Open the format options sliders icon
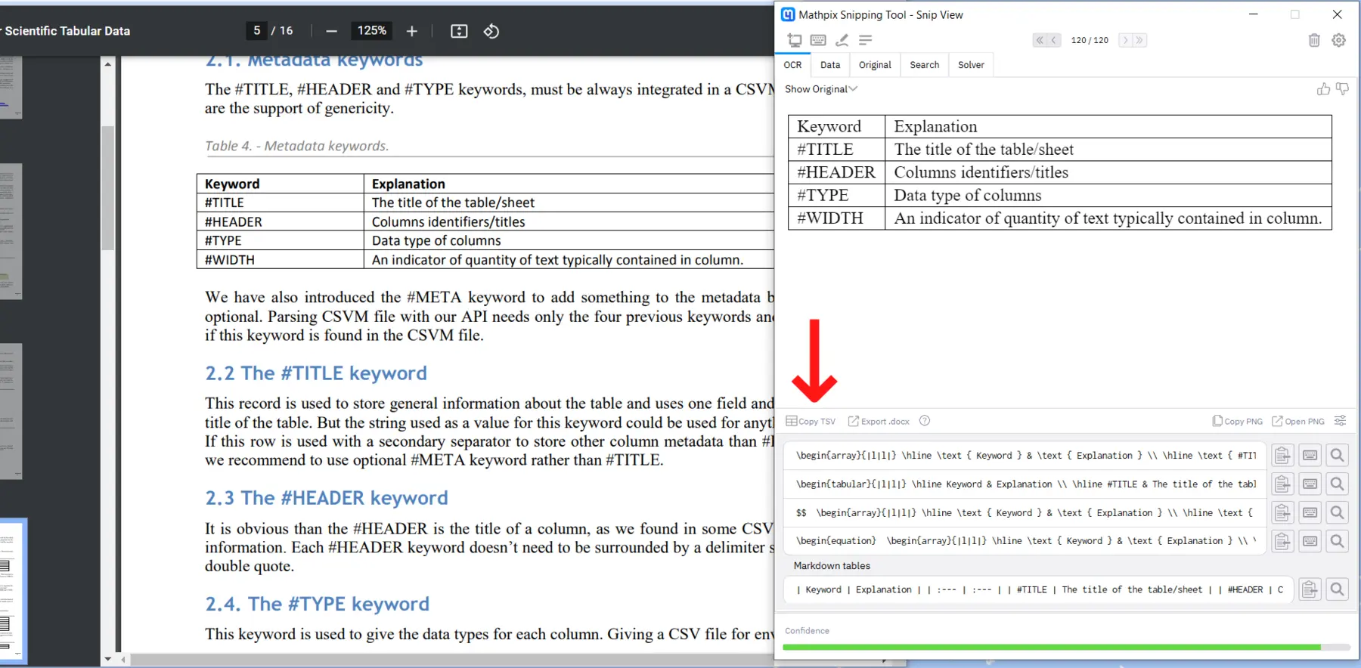1361x668 pixels. pos(1340,421)
